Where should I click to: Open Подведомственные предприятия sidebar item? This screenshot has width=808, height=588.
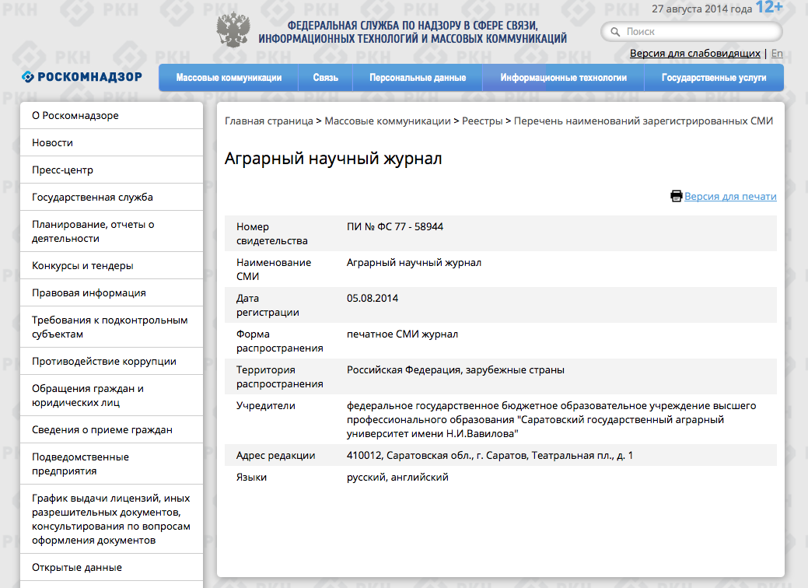(111, 464)
